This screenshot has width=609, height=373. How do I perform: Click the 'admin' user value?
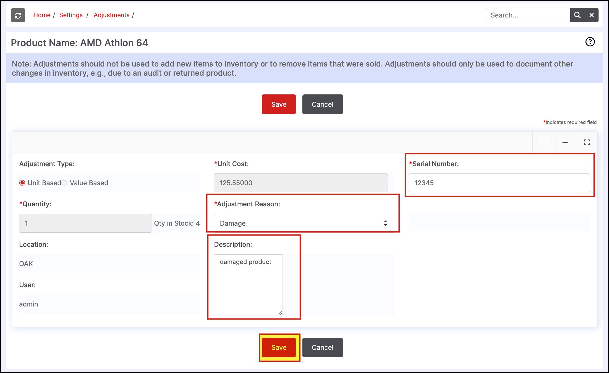point(28,304)
